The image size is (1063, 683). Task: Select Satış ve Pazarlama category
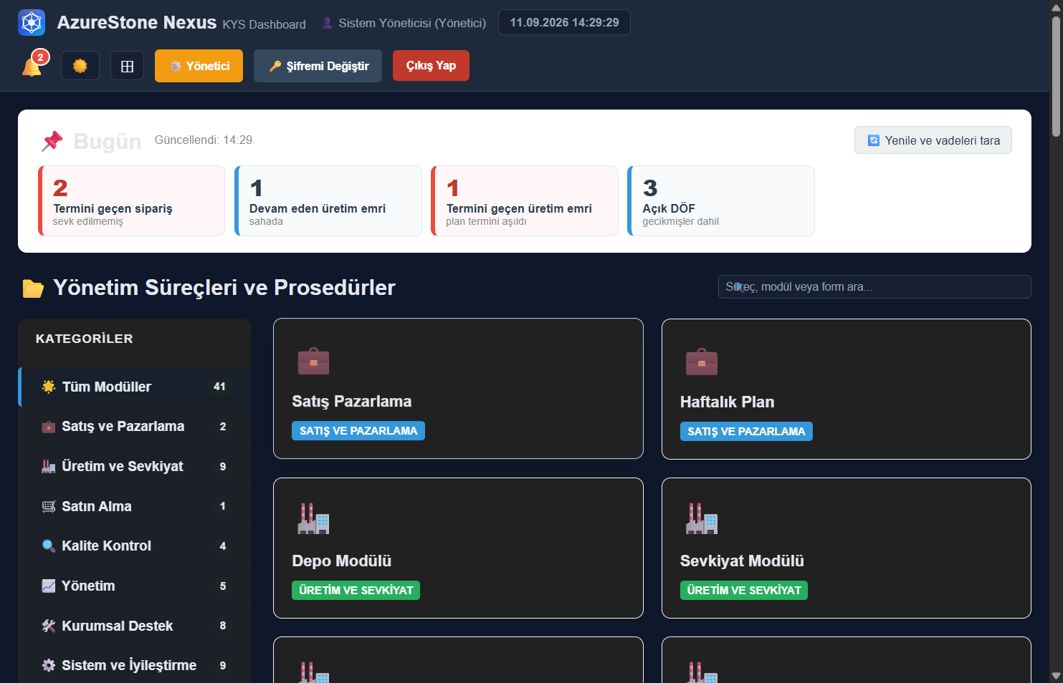134,427
